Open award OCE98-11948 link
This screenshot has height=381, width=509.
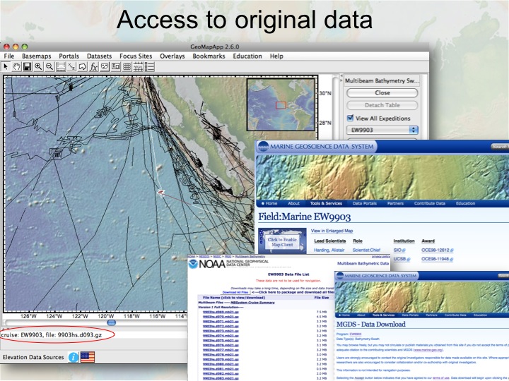point(437,259)
